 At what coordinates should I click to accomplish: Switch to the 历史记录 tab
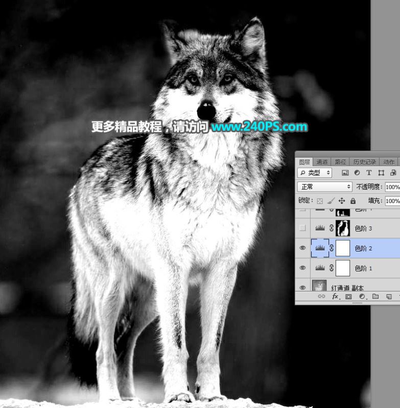pyautogui.click(x=364, y=162)
